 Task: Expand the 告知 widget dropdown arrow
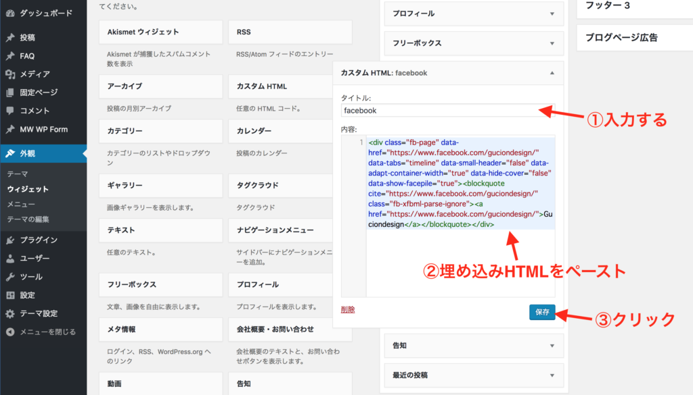pyautogui.click(x=552, y=346)
